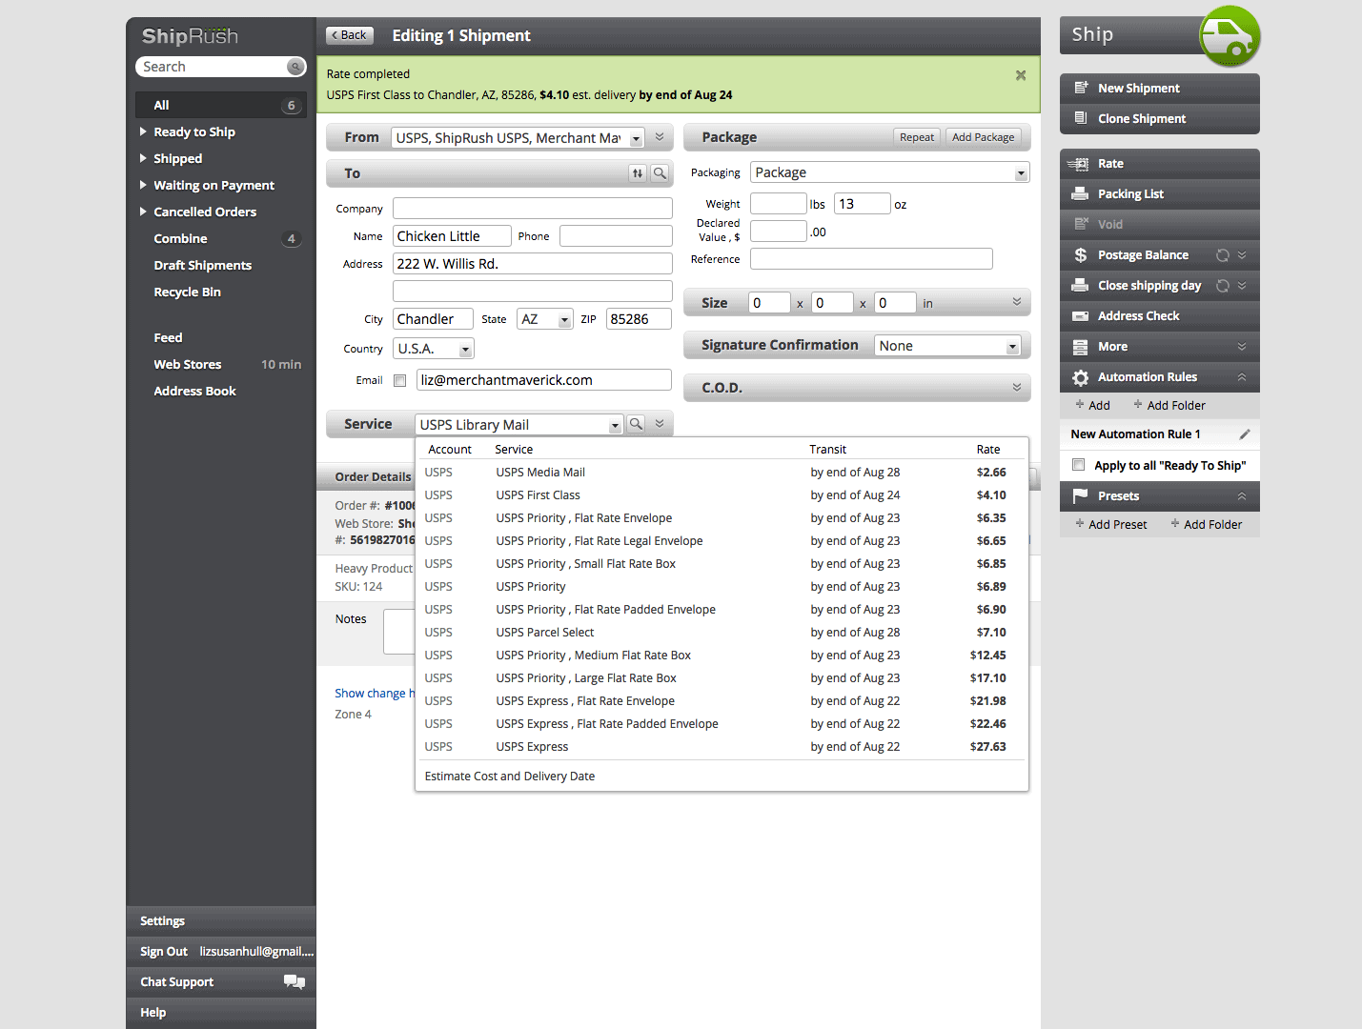Click plus icon beside Add Preset
Image resolution: width=1362 pixels, height=1029 pixels.
click(x=1080, y=523)
